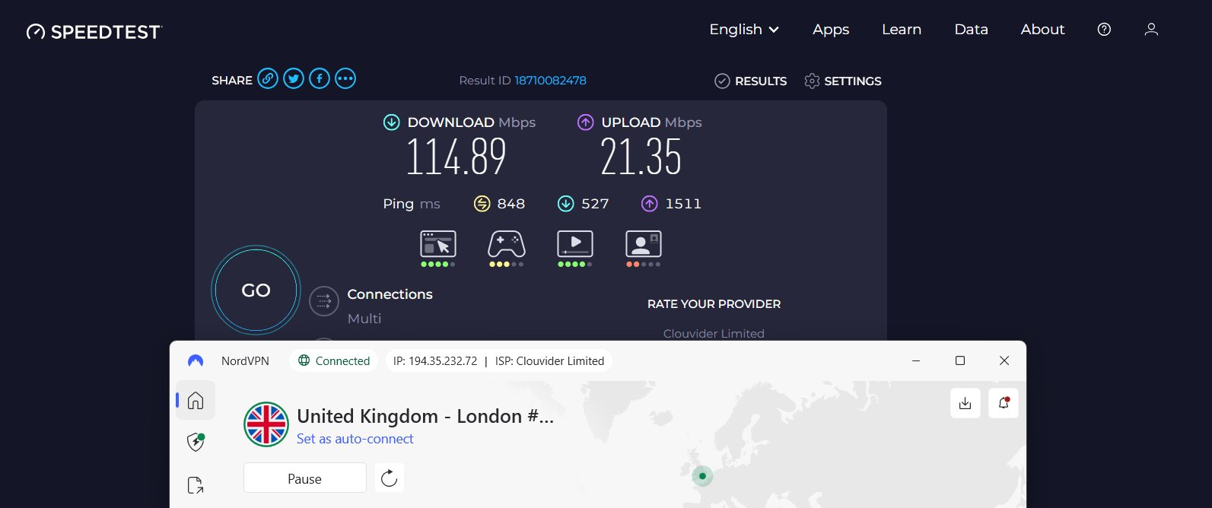1212x508 pixels.
Task: Share result on Facebook
Action: click(320, 79)
